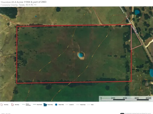Click the pale pink Boundary legend icon
This screenshot has height=114, width=153.
point(2,105)
